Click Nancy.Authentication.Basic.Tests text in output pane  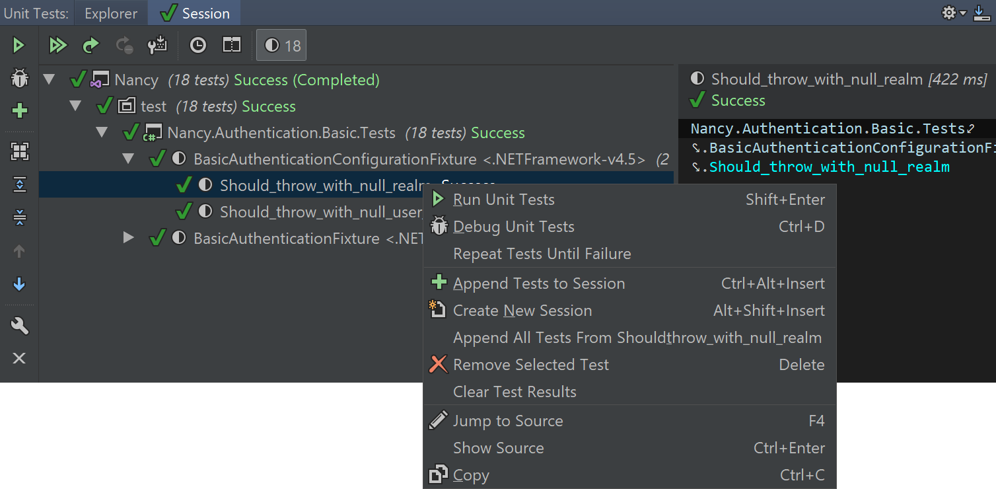(x=828, y=129)
